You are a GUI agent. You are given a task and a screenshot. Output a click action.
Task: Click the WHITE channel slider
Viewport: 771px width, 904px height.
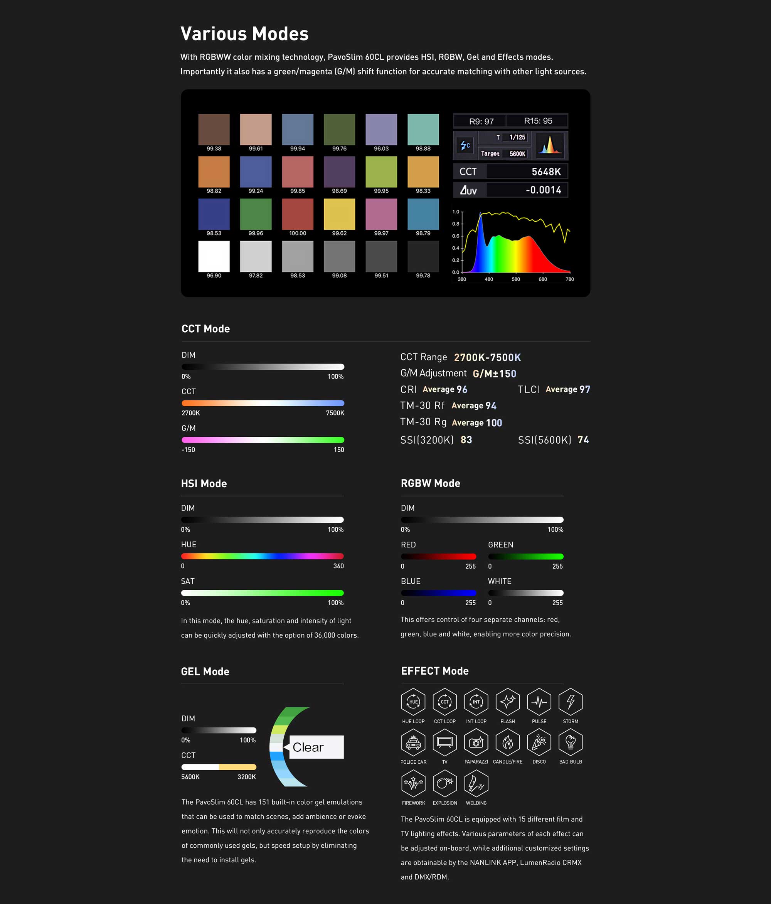(x=526, y=593)
